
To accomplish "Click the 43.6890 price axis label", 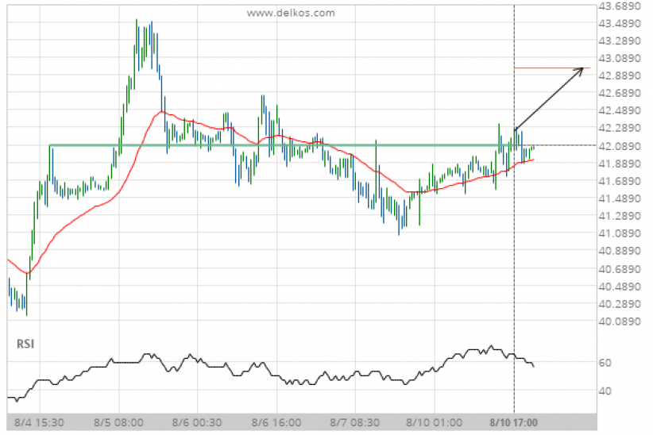I will 620,6.
